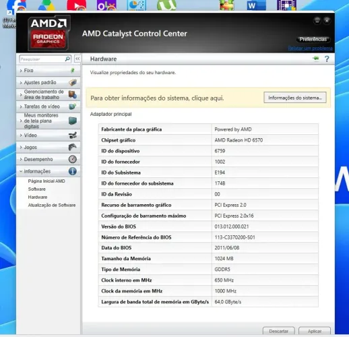349x337 pixels.
Task: Click the Aplicar button
Action: click(x=315, y=331)
